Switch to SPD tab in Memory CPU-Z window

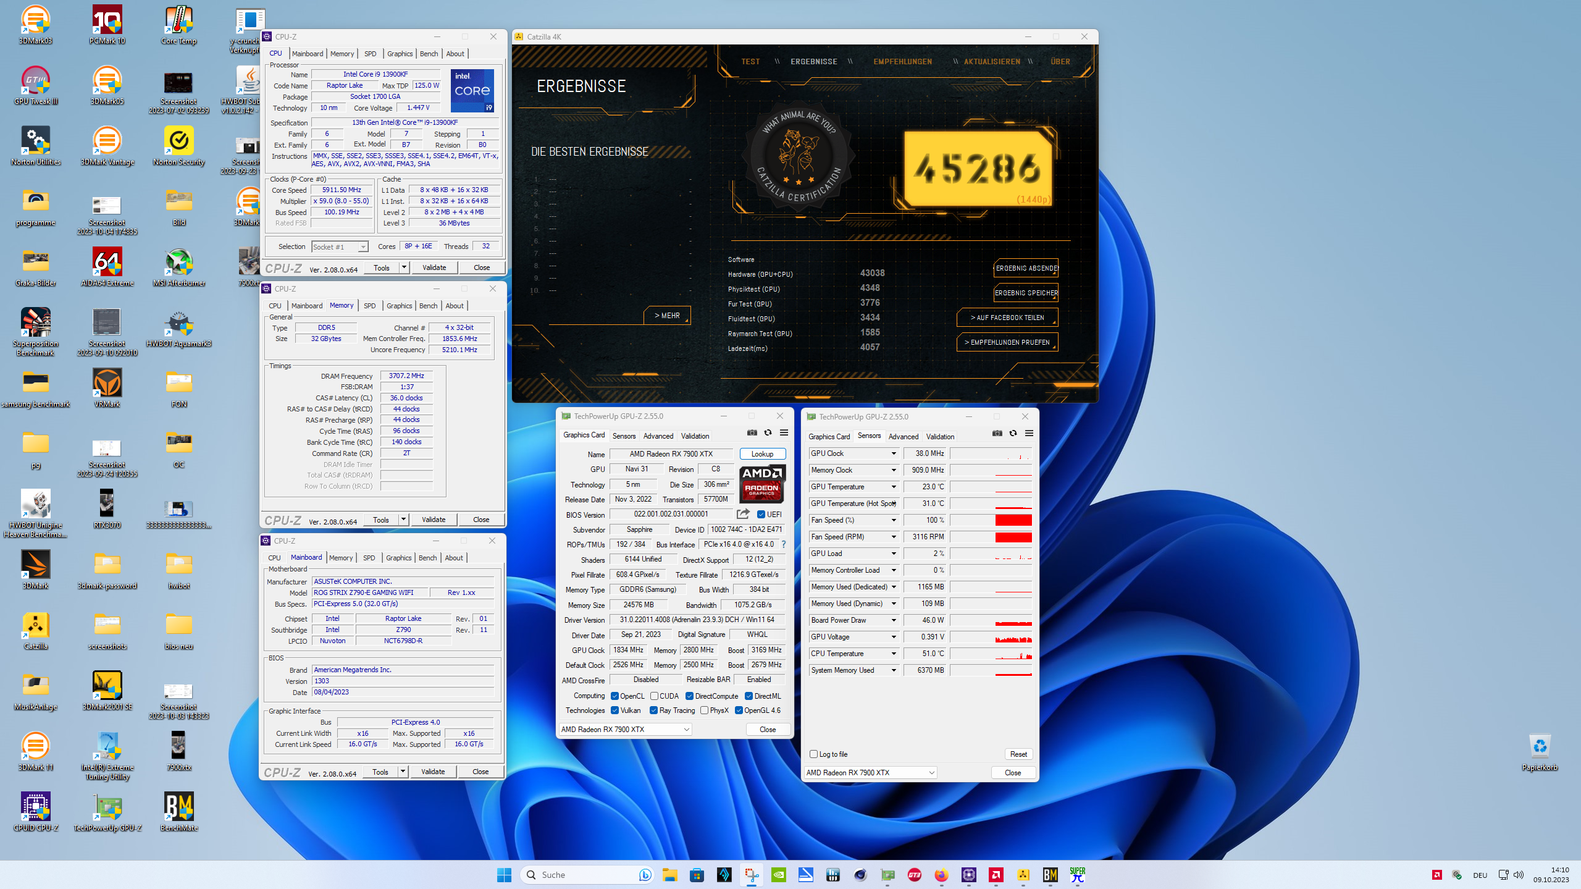tap(369, 306)
